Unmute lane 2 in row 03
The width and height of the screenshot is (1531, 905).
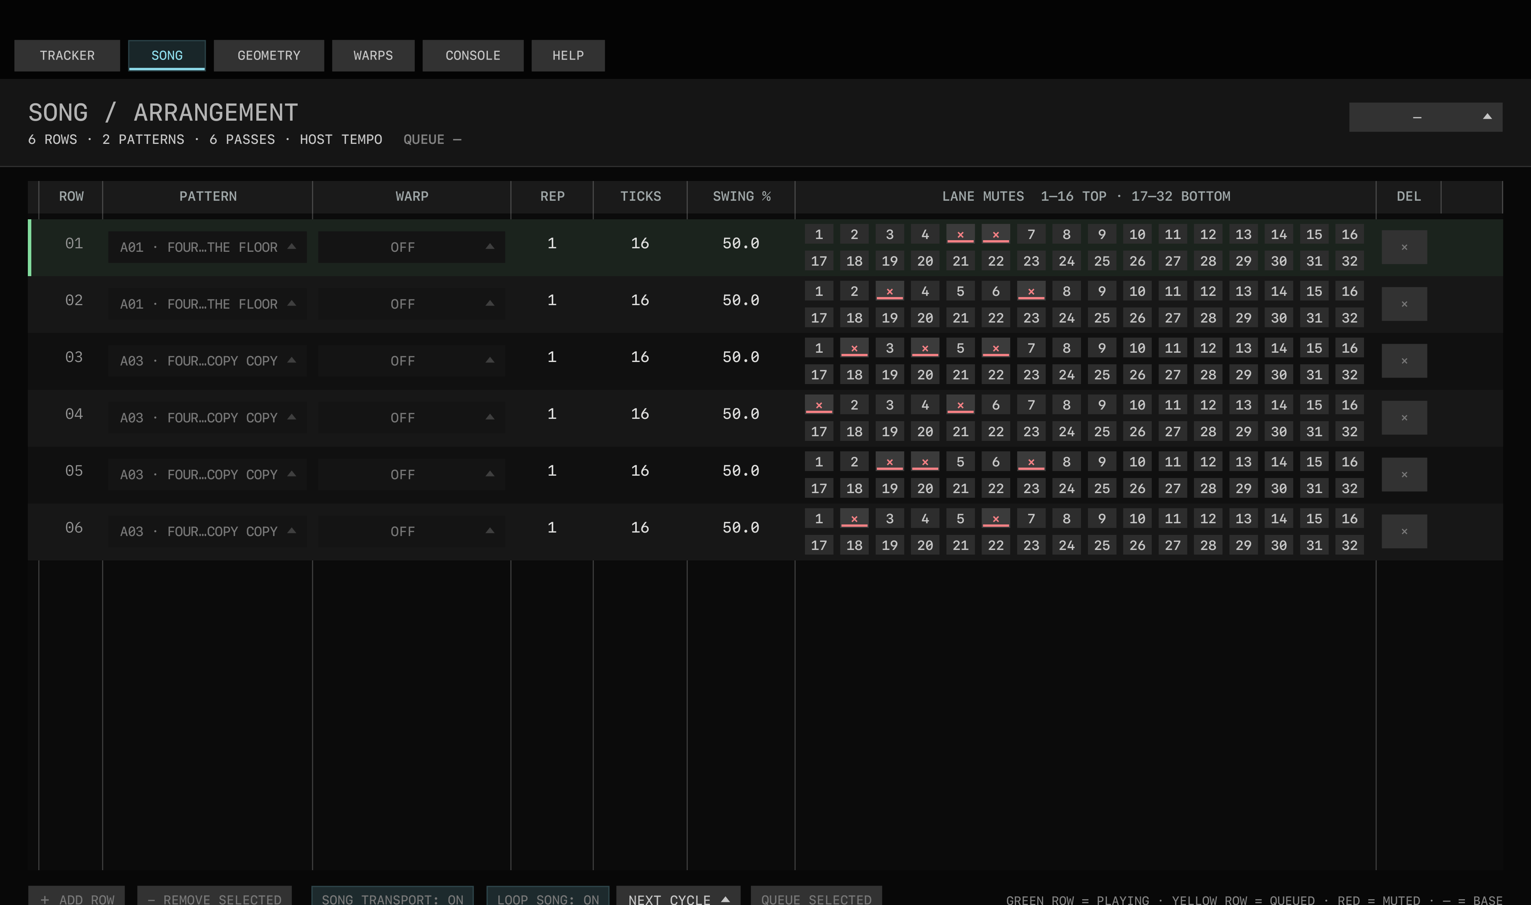coord(854,348)
